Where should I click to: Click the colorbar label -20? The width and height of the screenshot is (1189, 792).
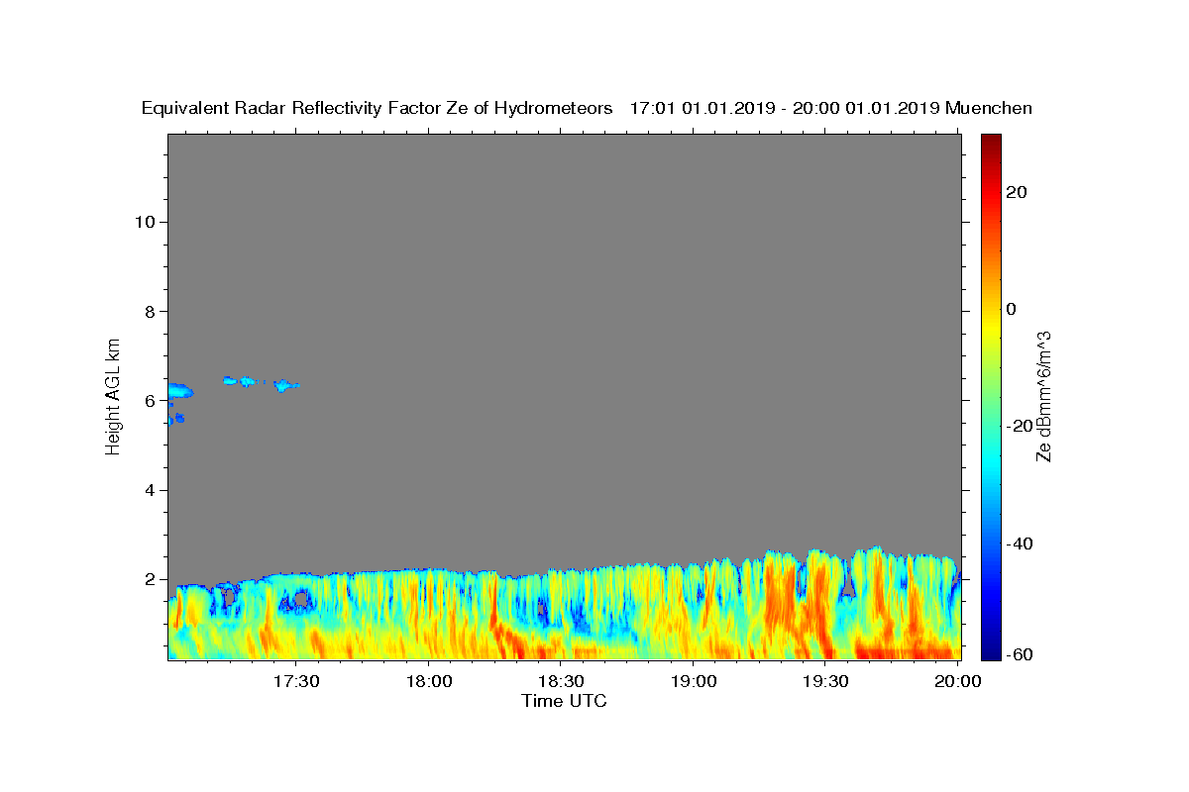[x=1019, y=426]
